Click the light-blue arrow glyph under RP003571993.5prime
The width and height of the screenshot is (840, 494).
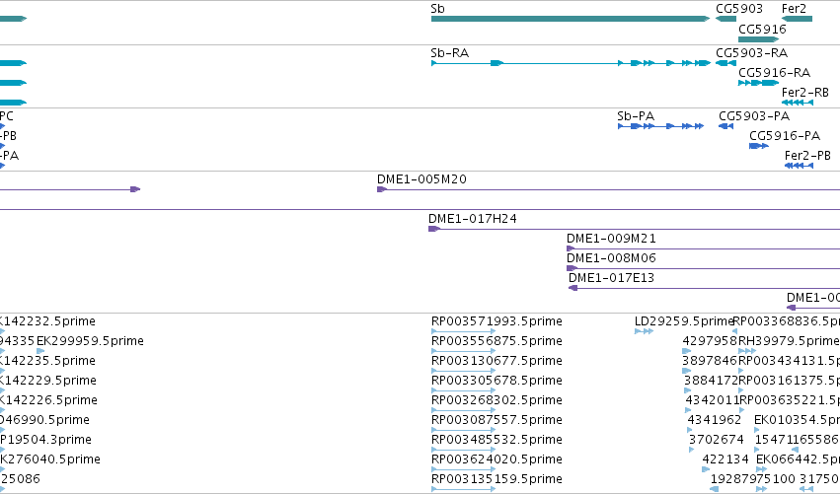(463, 331)
